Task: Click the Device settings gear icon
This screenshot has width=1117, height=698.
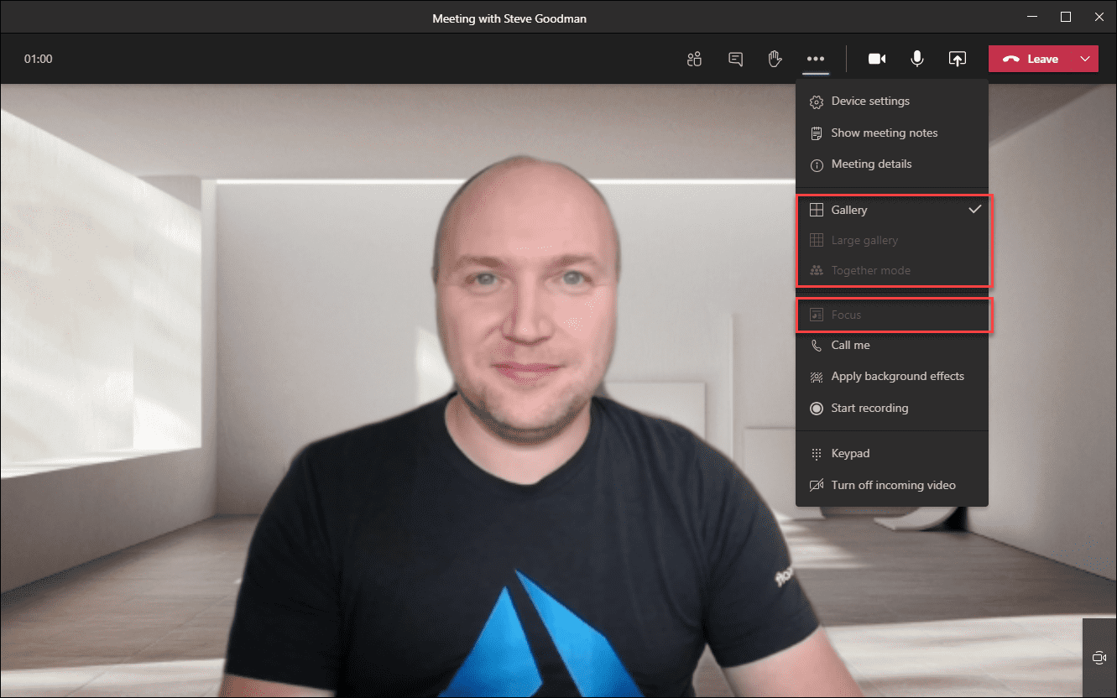Action: pyautogui.click(x=816, y=102)
